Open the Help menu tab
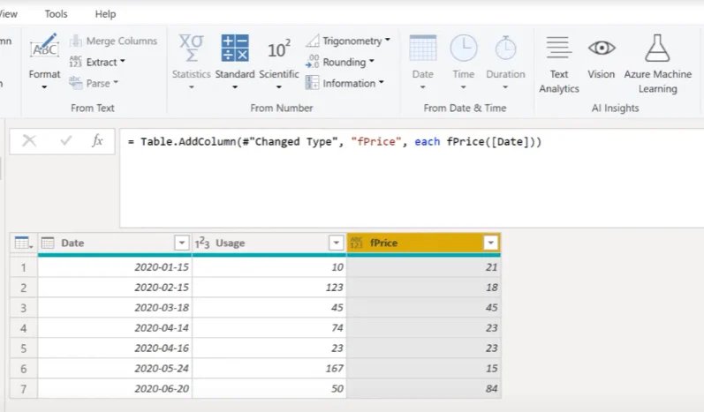Image resolution: width=704 pixels, height=412 pixels. pos(105,14)
